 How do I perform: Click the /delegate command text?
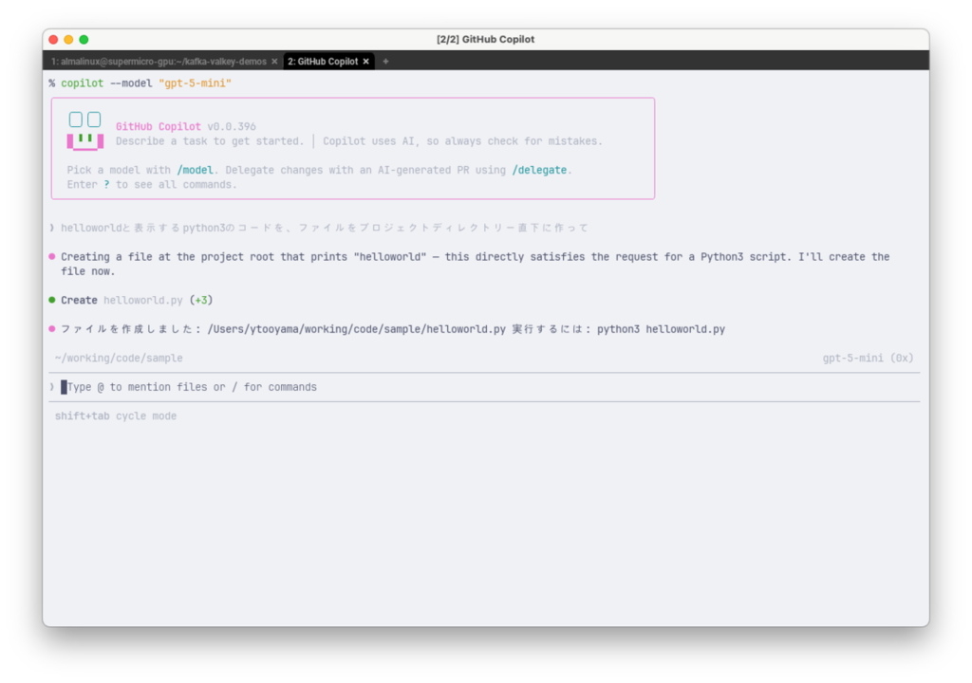click(x=539, y=170)
